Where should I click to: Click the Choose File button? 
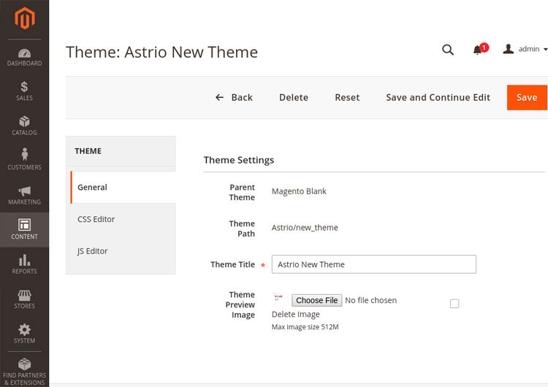tap(316, 300)
